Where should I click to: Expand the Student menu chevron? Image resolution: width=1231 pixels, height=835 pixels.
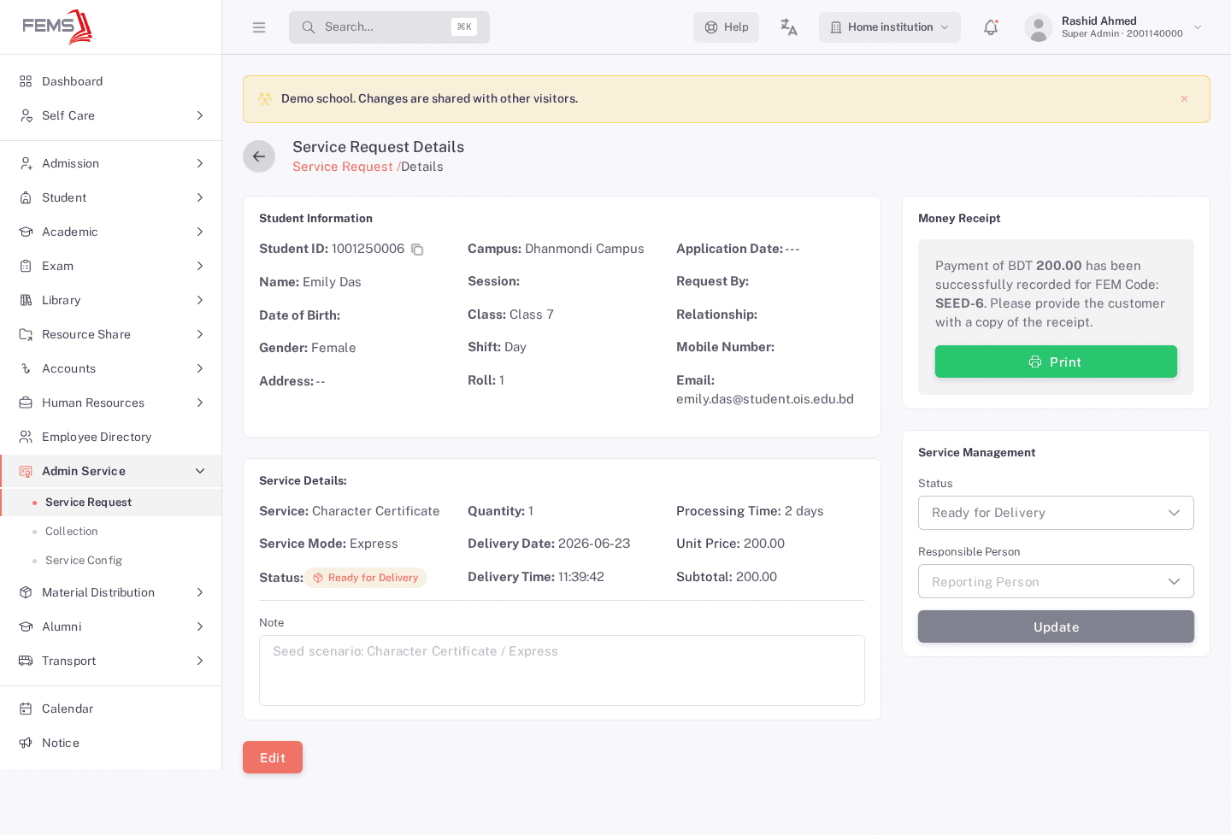click(x=200, y=197)
